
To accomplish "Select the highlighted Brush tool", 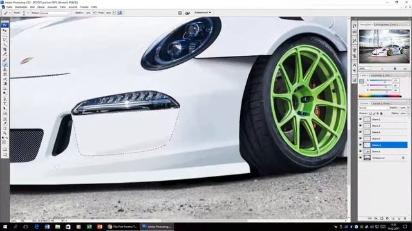I will click(x=5, y=64).
